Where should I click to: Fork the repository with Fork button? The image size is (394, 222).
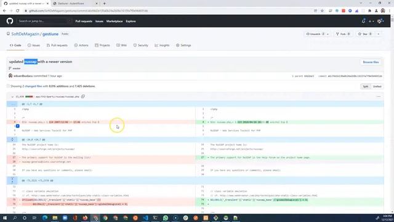[343, 34]
